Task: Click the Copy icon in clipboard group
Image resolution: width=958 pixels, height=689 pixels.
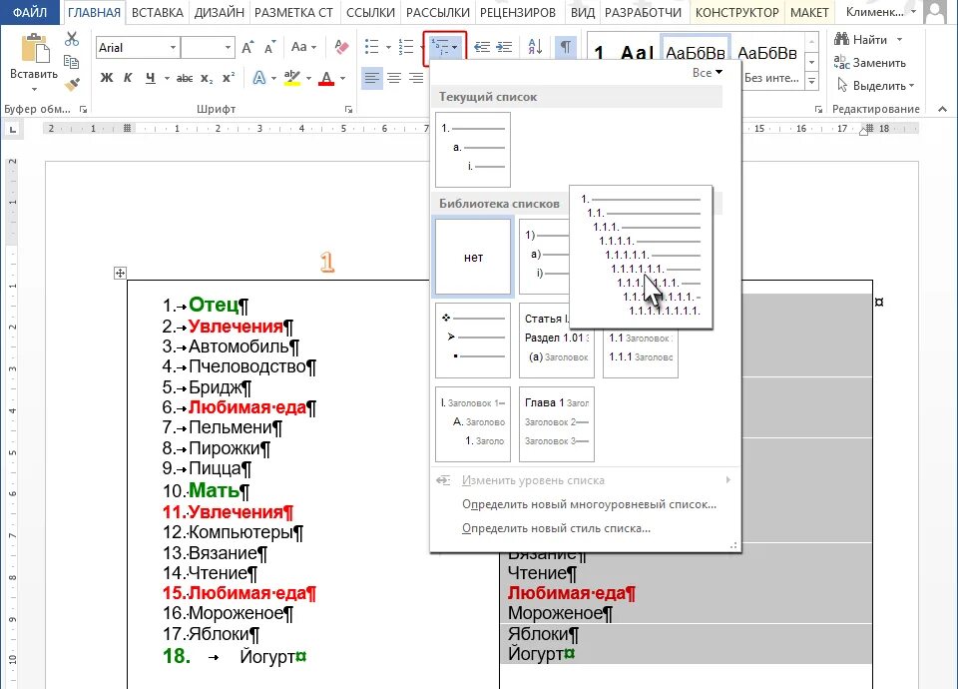Action: point(72,62)
